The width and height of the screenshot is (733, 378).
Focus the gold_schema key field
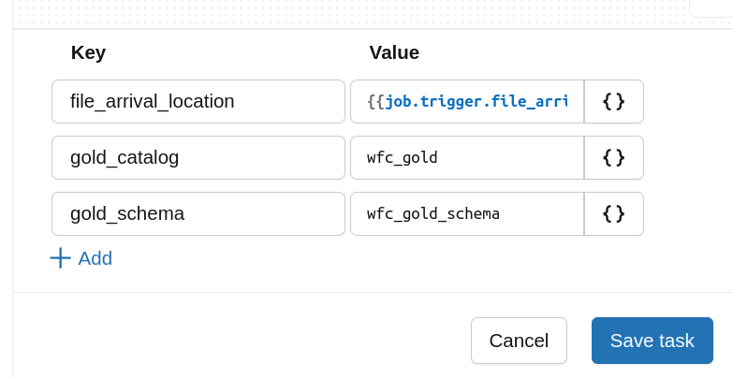coord(198,213)
